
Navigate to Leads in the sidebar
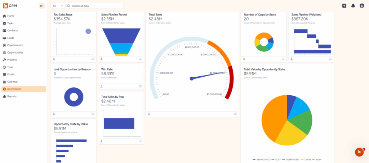(x=11, y=38)
